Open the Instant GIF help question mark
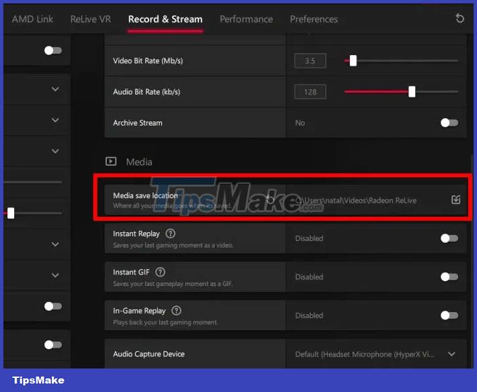 click(x=161, y=272)
